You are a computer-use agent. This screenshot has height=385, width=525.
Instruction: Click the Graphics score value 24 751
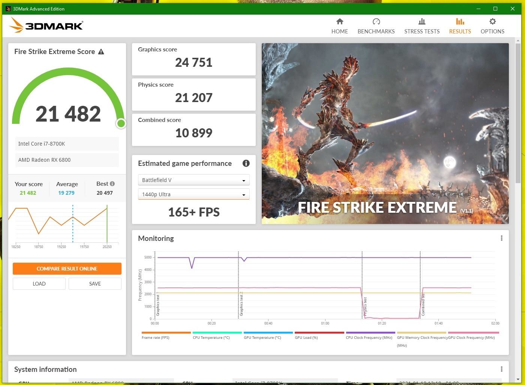pyautogui.click(x=194, y=62)
